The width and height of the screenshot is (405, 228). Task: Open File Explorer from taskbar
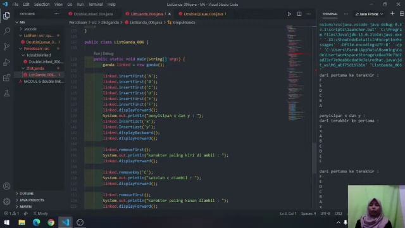(x=22, y=222)
